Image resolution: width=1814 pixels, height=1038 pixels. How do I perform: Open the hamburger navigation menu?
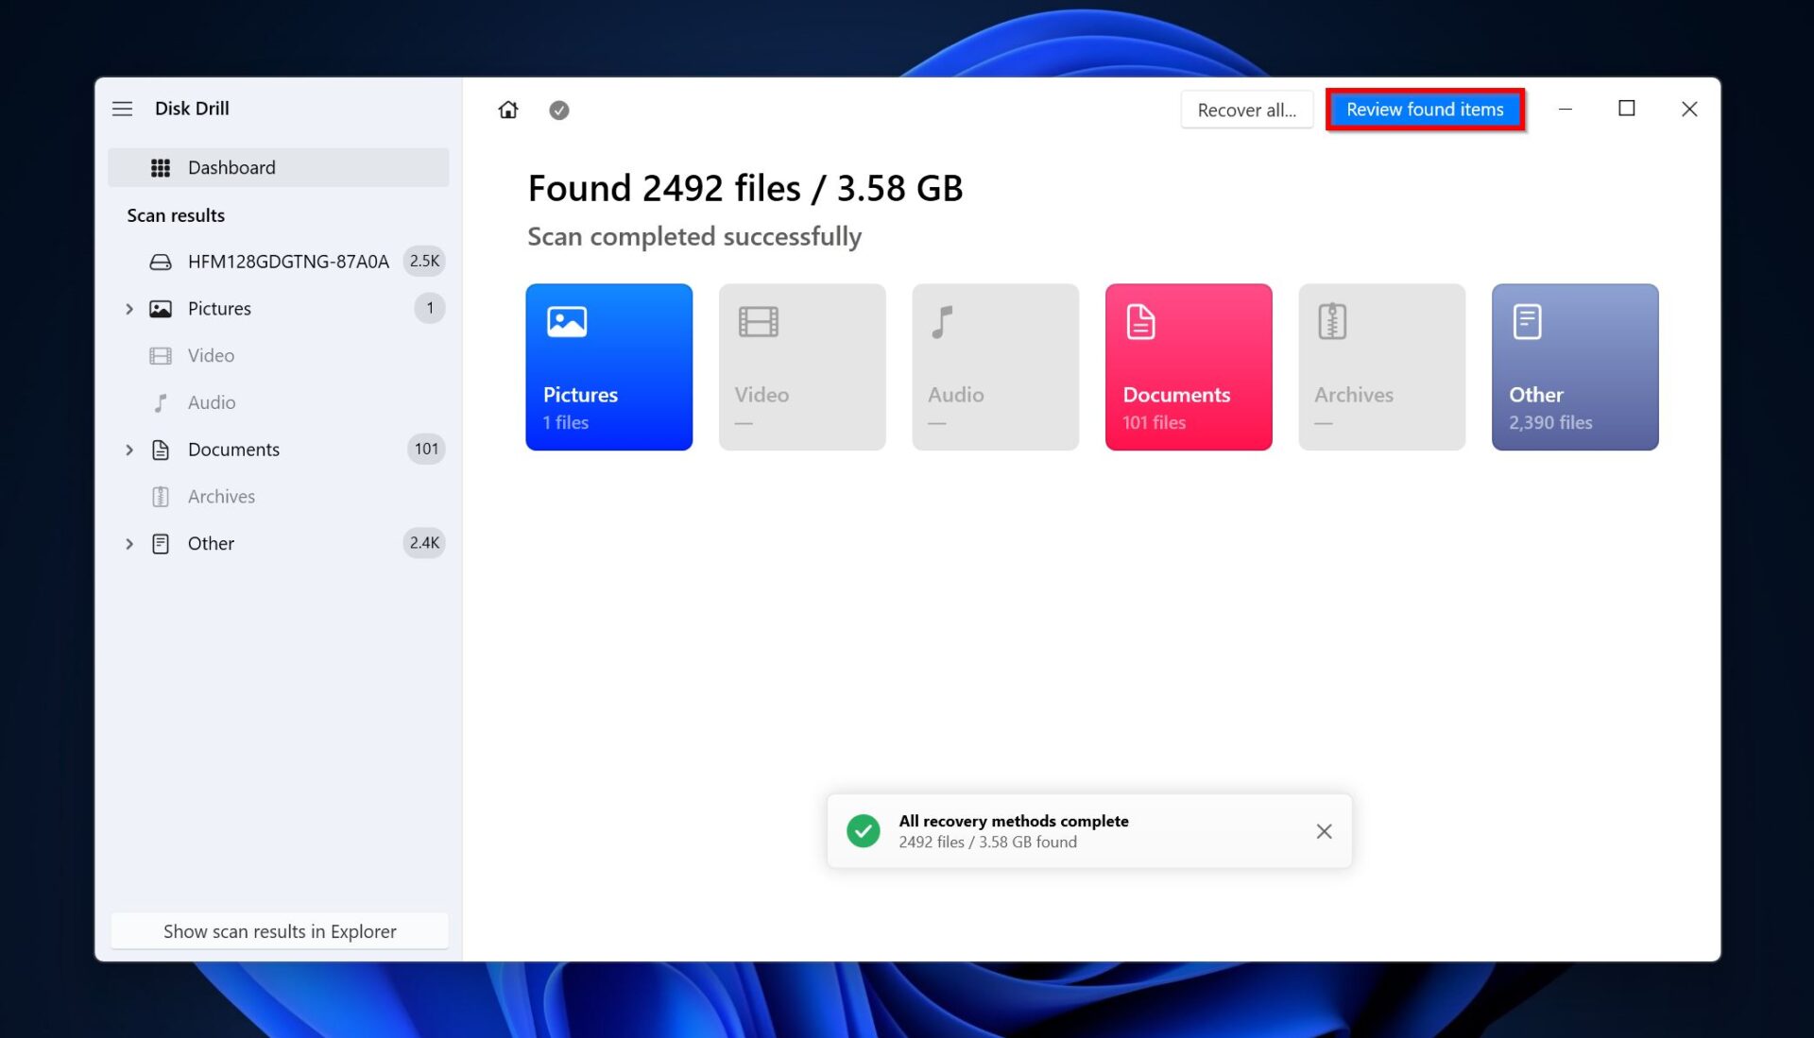pyautogui.click(x=122, y=109)
